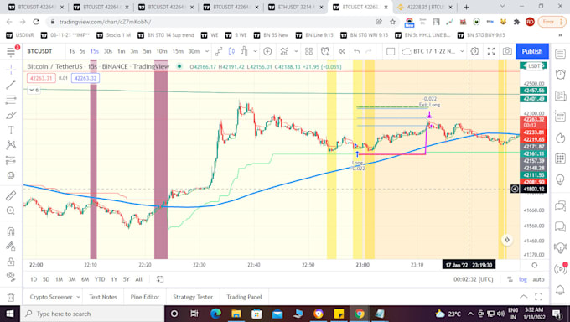Click the BTCUSDT symbol search field
Screen dimensions: 570x322
tap(40, 51)
